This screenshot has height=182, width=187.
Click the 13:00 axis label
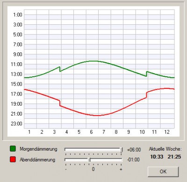pyautogui.click(x=17, y=74)
